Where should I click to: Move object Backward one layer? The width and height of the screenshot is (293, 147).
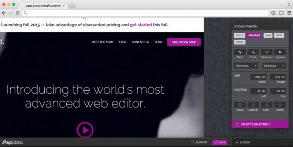[x=267, y=52]
